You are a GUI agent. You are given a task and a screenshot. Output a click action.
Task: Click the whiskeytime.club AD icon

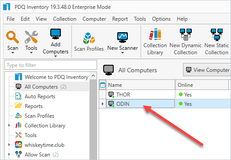coord(19,145)
